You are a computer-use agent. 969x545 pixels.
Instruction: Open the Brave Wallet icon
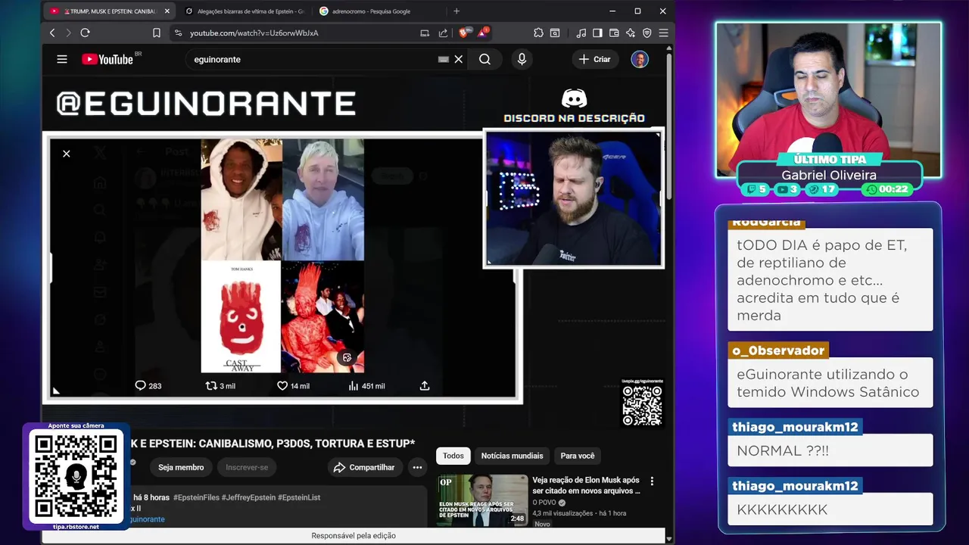click(x=614, y=33)
